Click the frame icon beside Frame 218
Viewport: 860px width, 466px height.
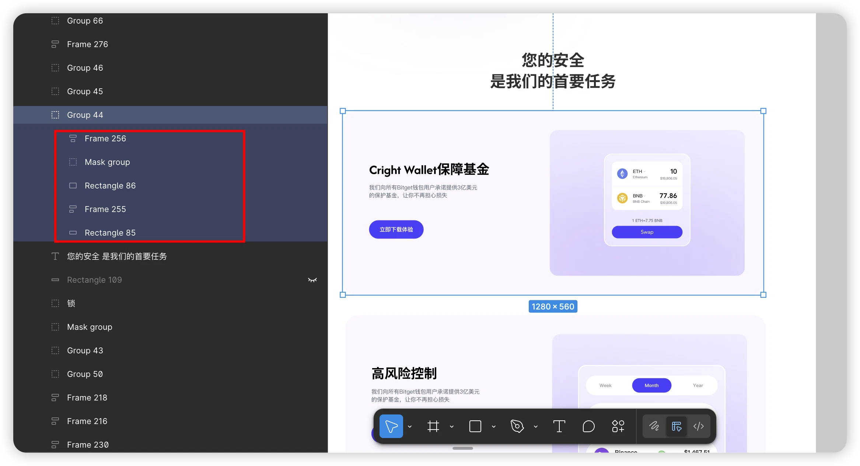point(55,398)
